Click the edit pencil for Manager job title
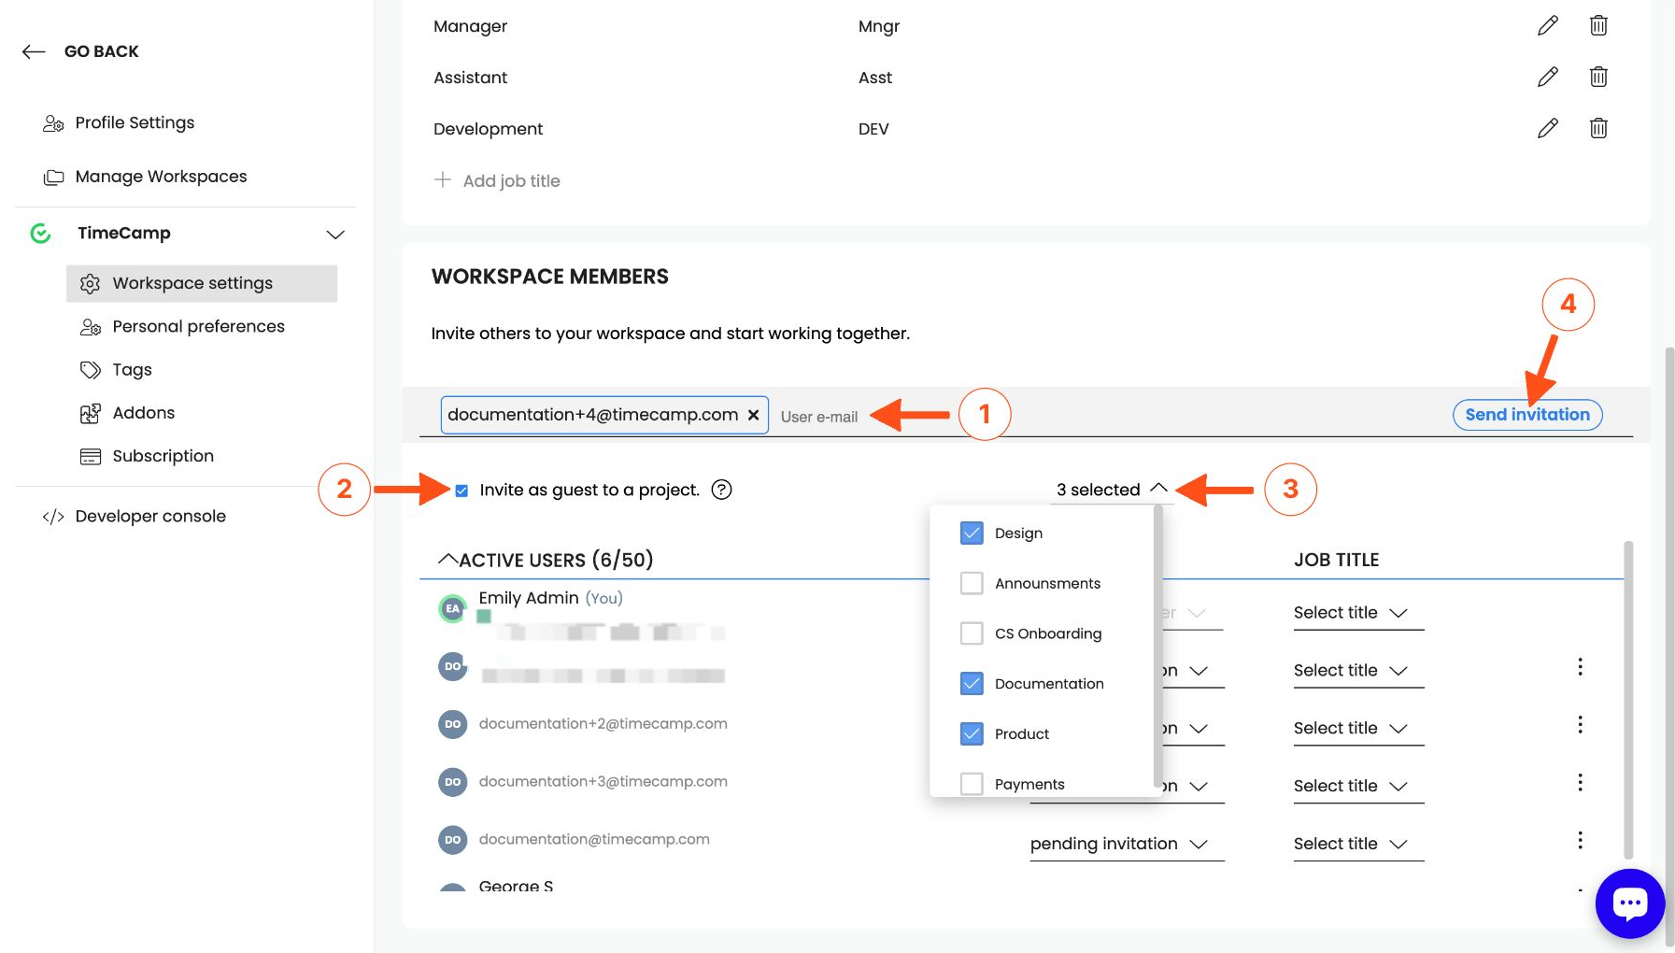1675x953 pixels. tap(1547, 26)
